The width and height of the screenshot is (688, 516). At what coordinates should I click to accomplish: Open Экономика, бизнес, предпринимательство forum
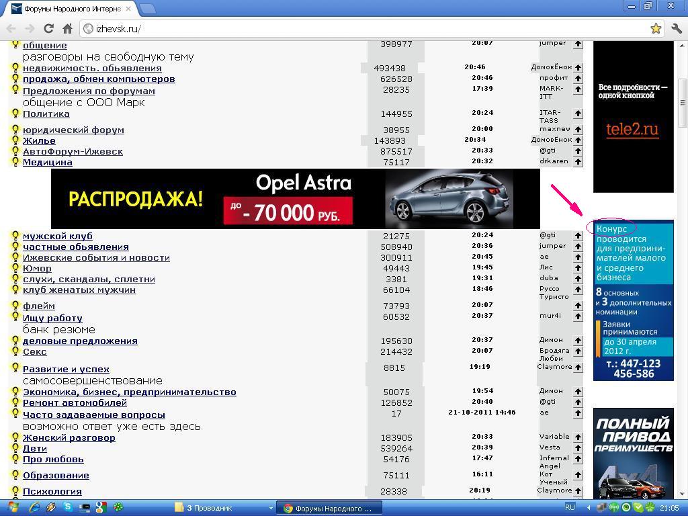130,392
